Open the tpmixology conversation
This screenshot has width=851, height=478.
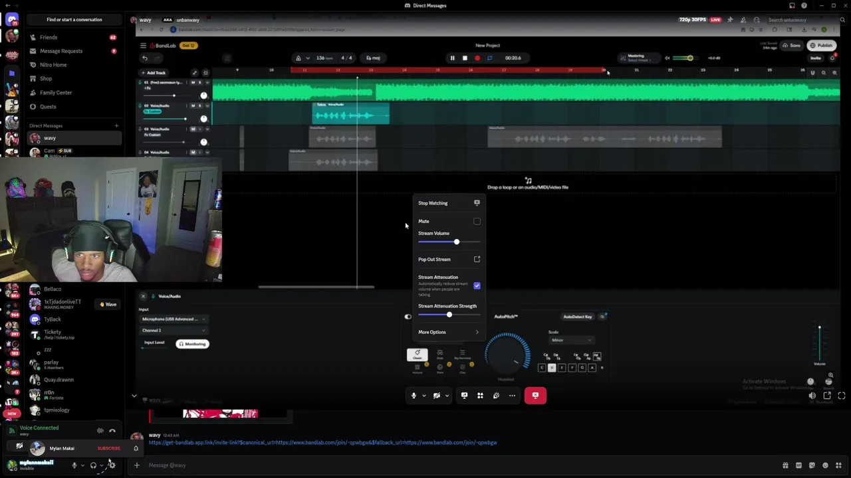74,410
